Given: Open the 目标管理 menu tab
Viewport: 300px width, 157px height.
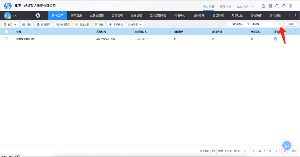Looking at the screenshot, I should tap(199, 15).
